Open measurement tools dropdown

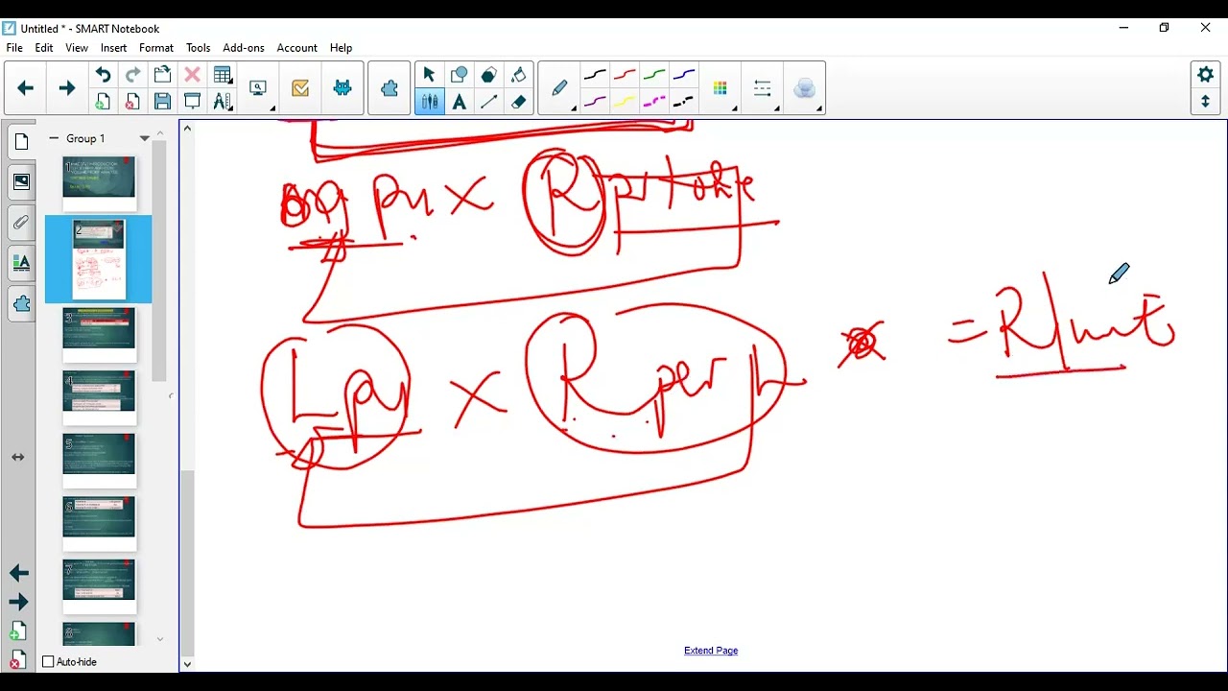click(x=223, y=102)
